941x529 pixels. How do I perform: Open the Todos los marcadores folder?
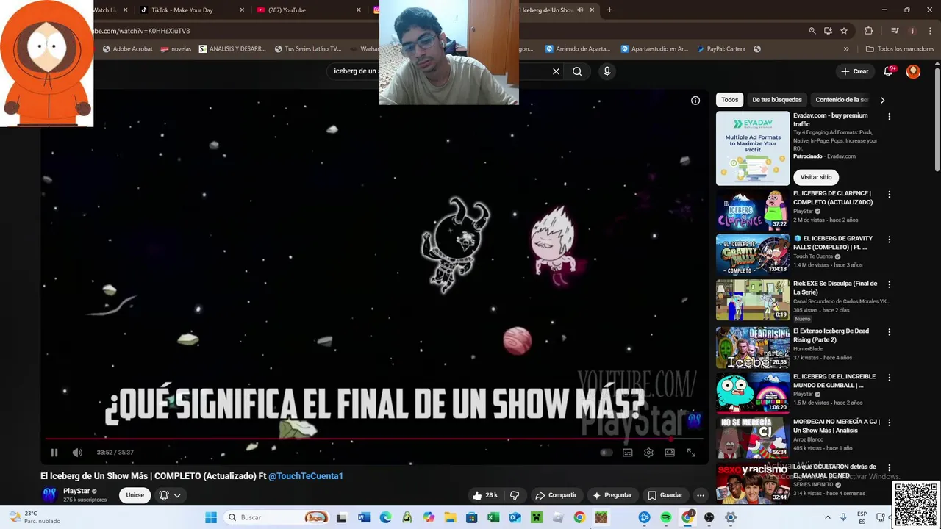(x=900, y=49)
